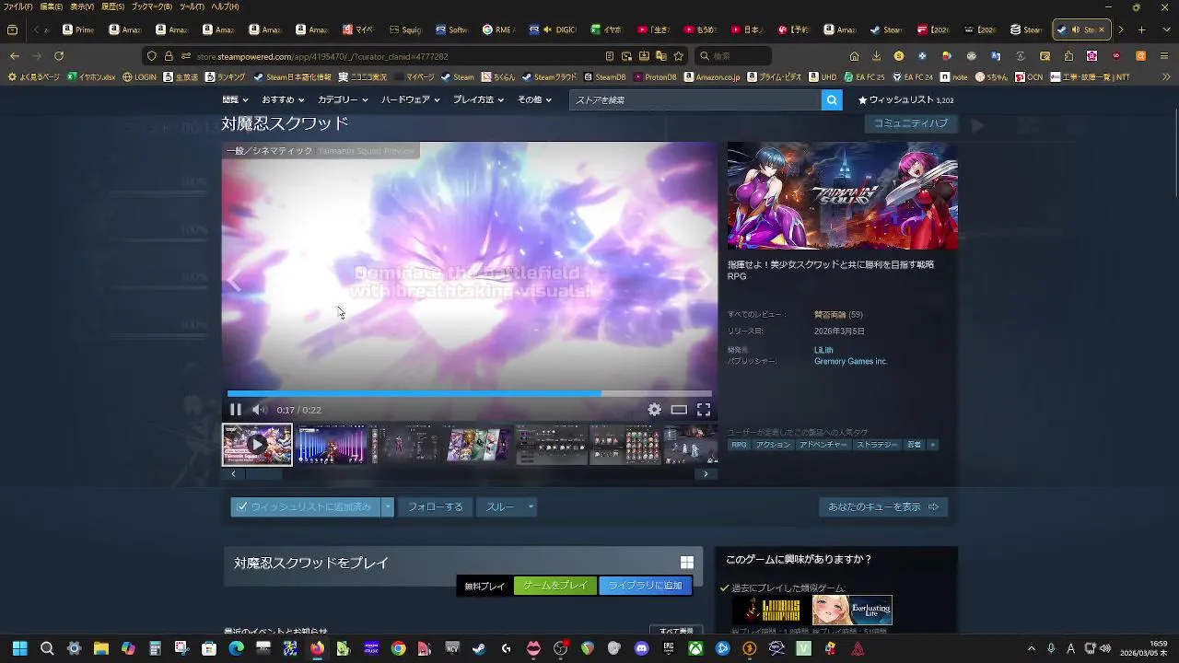
Task: Click the green ゲームをプレイ button
Action: pyautogui.click(x=555, y=586)
